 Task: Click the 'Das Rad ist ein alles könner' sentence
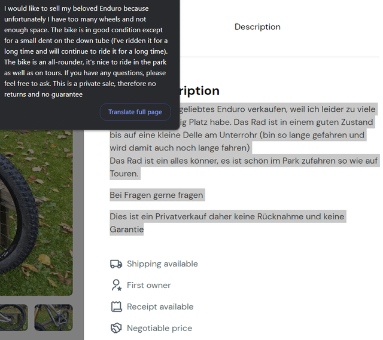coord(244,167)
